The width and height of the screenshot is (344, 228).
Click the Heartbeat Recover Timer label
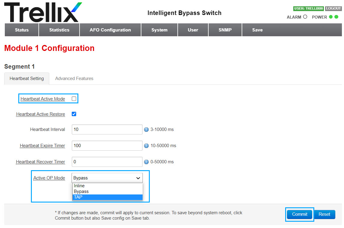41,162
